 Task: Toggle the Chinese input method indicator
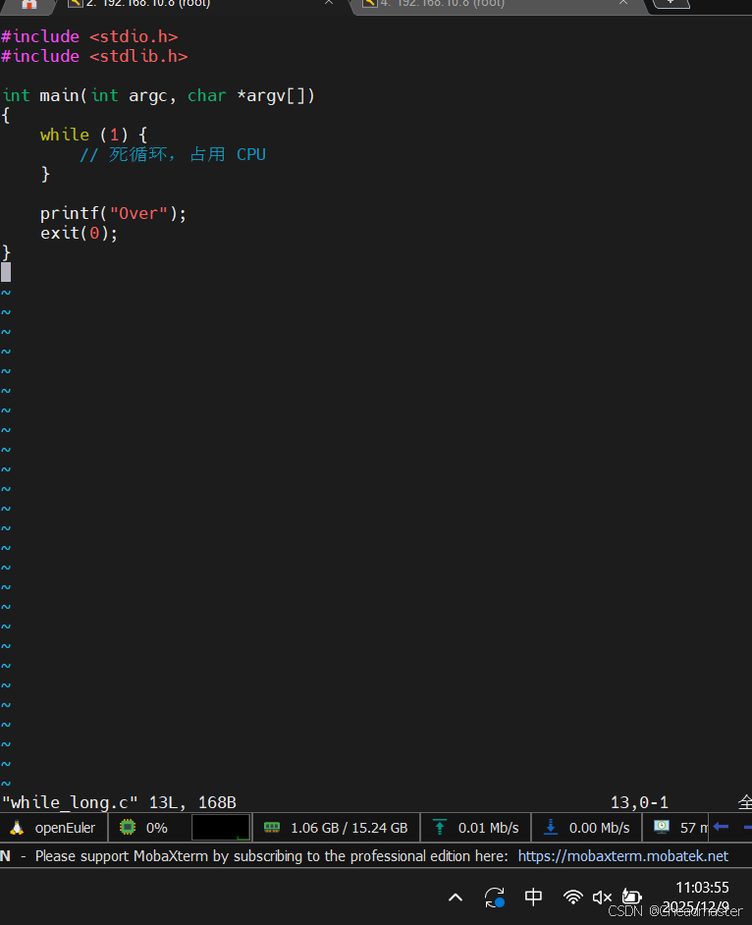pos(533,898)
